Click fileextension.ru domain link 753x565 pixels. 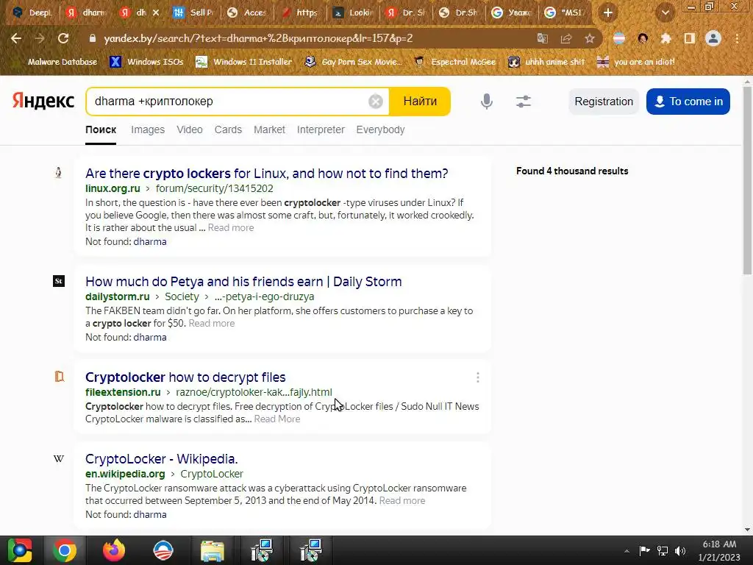[x=123, y=392]
